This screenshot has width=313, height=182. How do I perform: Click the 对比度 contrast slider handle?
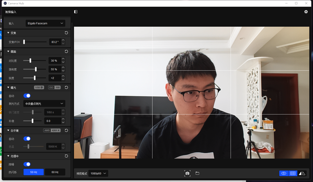coord(30,61)
